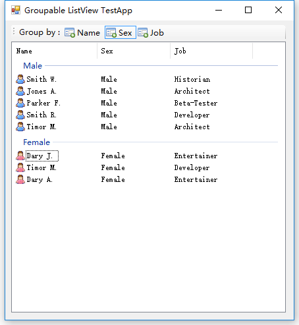Select the female icon beside Dary J.
The width and height of the screenshot is (299, 325).
20,156
